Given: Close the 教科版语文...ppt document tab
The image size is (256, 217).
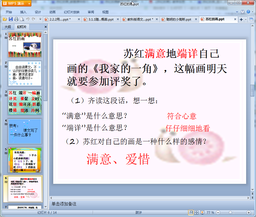Looking at the screenshot, I should (x=157, y=19).
